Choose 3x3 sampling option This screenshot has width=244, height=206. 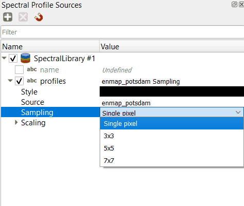pyautogui.click(x=172, y=136)
